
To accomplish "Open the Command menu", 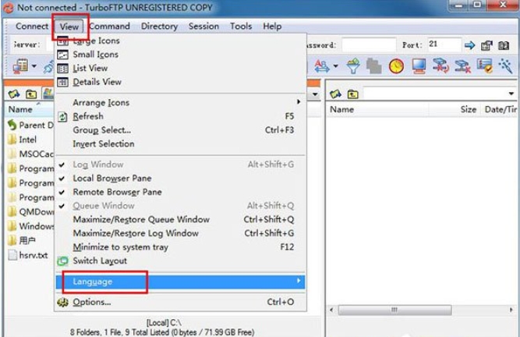I will [109, 27].
